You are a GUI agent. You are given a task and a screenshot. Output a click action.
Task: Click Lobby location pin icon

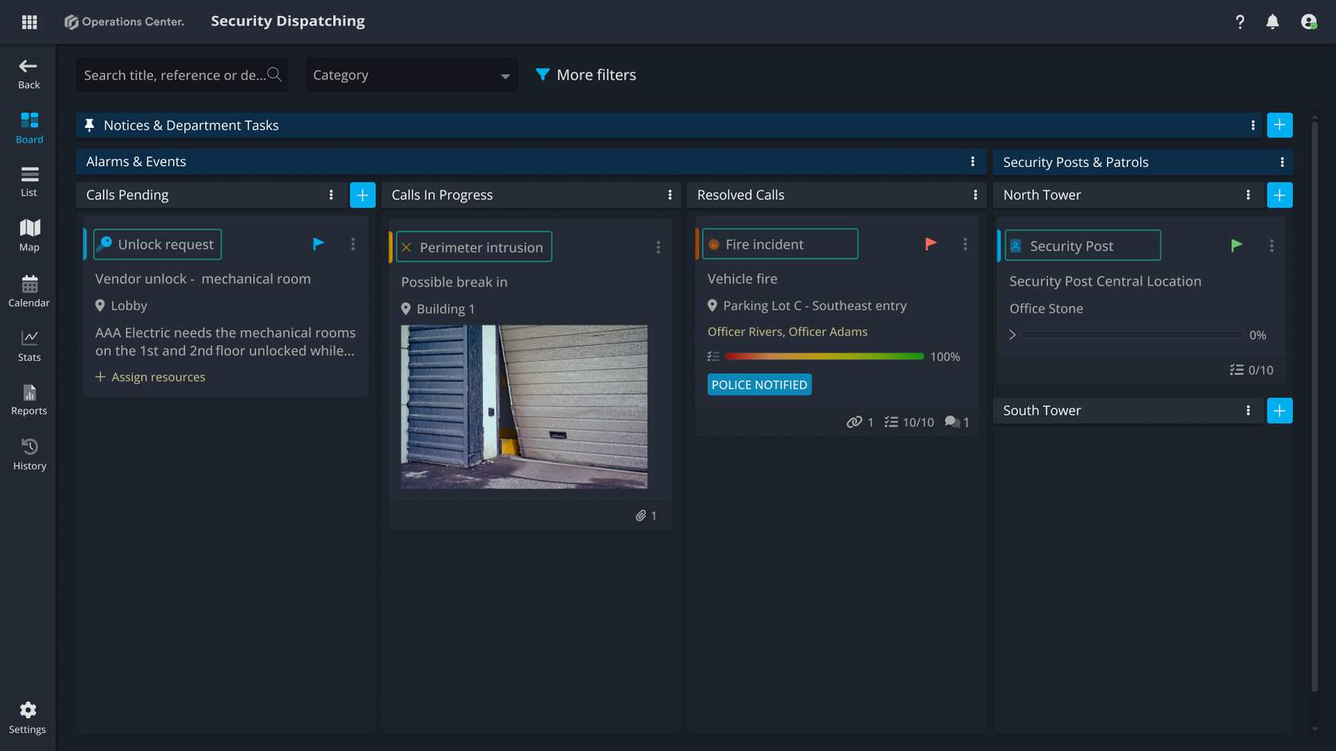point(100,305)
